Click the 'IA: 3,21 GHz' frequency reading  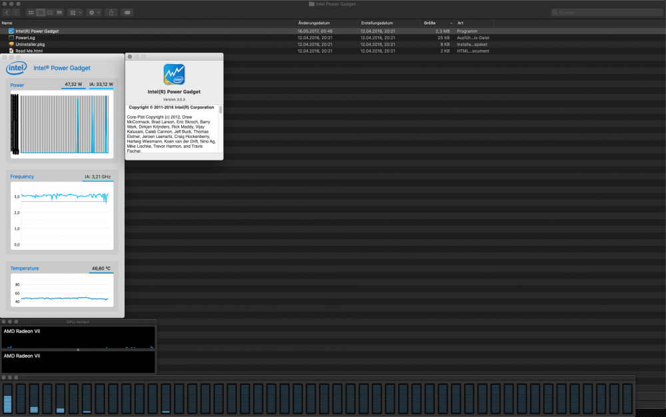pyautogui.click(x=98, y=177)
